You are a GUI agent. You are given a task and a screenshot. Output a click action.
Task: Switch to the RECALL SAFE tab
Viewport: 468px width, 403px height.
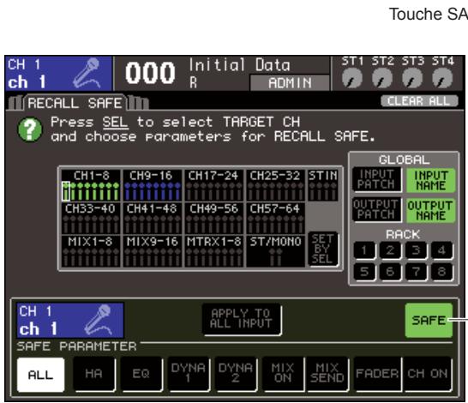coord(75,103)
